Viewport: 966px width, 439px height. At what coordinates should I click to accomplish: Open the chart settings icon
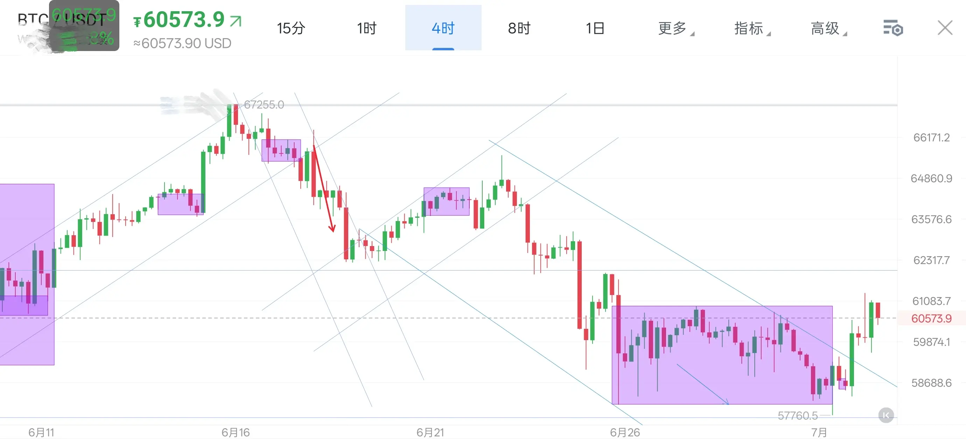click(893, 28)
